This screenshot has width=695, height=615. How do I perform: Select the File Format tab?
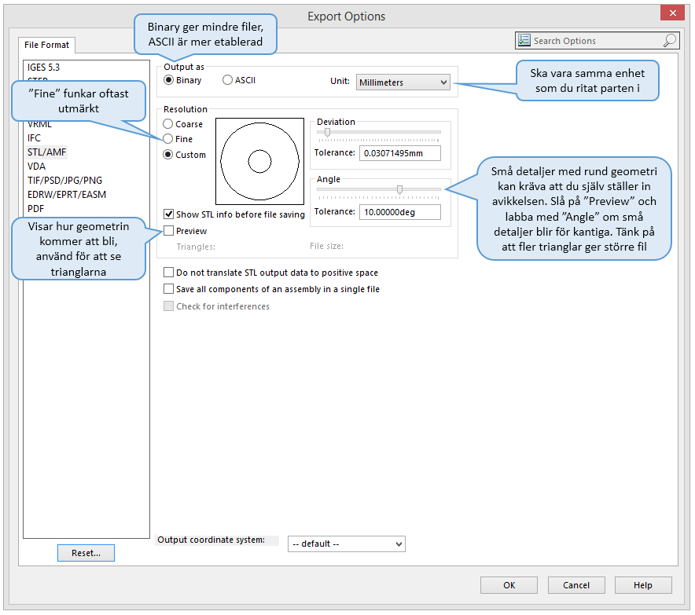coord(47,45)
